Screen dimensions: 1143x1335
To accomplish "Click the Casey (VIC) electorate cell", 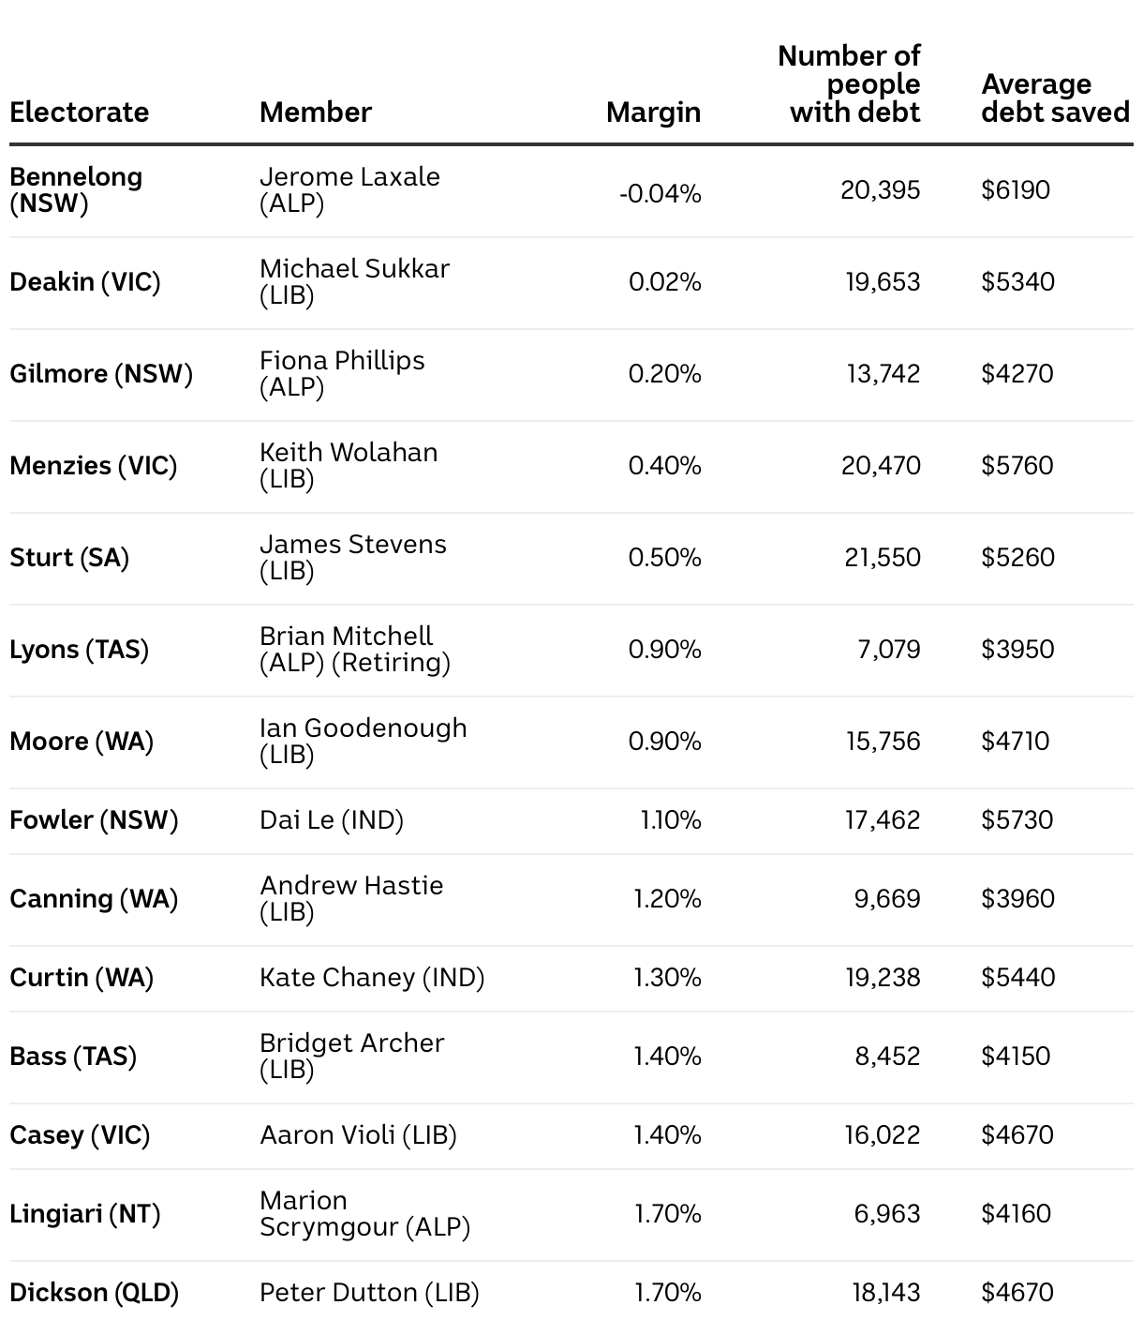I will (x=80, y=1135).
